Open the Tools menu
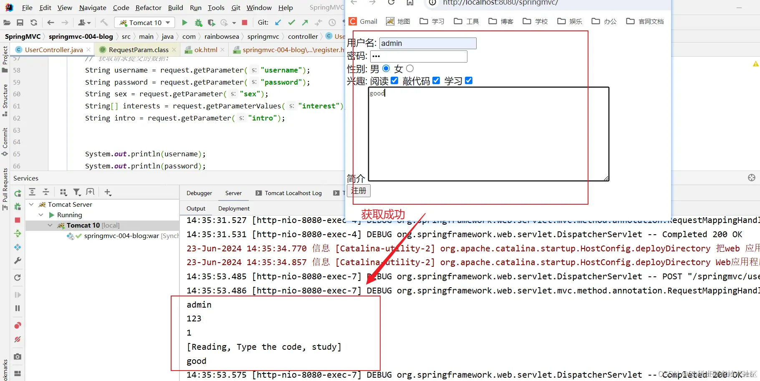The image size is (760, 381). 216,8
